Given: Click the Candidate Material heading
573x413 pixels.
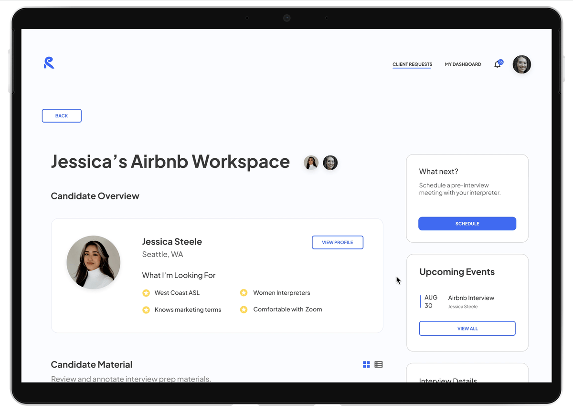Looking at the screenshot, I should (x=92, y=365).
